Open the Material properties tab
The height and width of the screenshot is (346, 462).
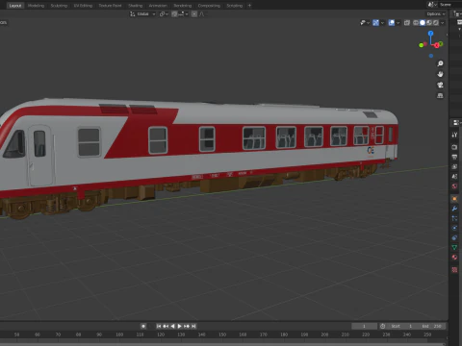coord(454,258)
